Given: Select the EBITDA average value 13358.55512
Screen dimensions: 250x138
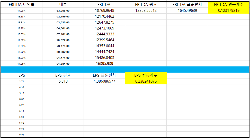Looking at the screenshot, I should 146,11.
